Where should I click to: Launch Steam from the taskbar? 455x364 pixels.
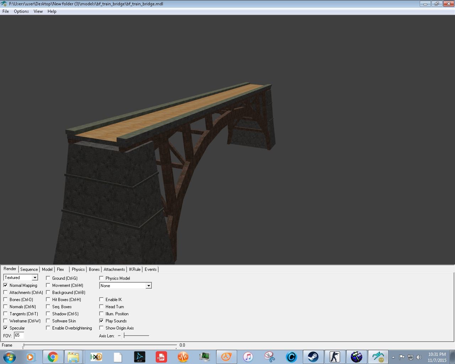pyautogui.click(x=313, y=357)
